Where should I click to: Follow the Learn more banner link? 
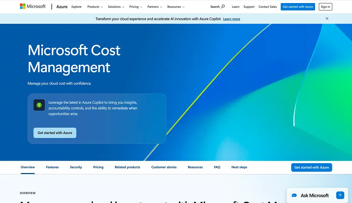(x=231, y=19)
